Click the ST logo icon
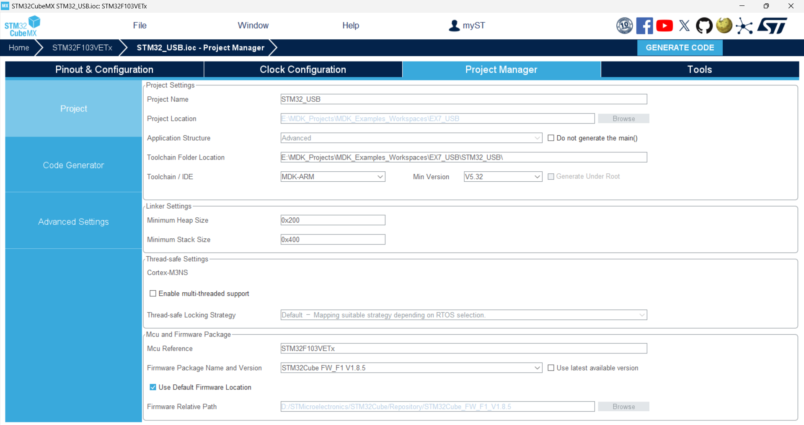The width and height of the screenshot is (804, 425). (x=772, y=26)
